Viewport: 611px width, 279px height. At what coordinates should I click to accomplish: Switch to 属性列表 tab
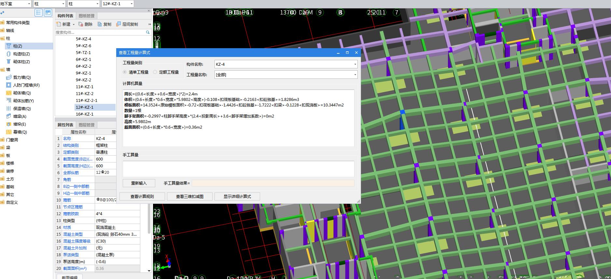pos(65,125)
